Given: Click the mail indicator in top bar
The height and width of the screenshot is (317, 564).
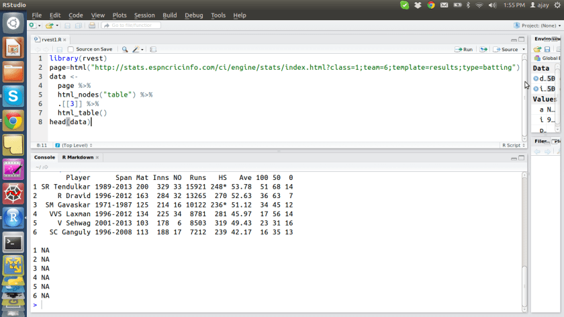Looking at the screenshot, I should (x=444, y=5).
